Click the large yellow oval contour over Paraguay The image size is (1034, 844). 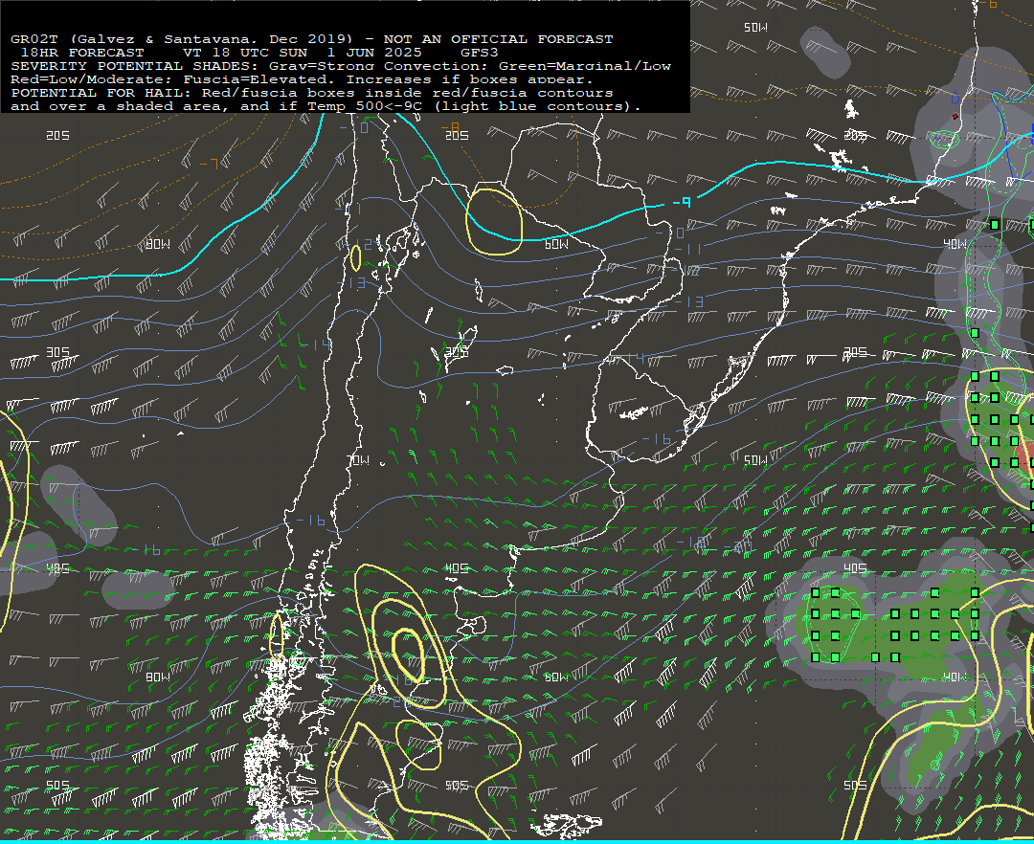pos(494,222)
